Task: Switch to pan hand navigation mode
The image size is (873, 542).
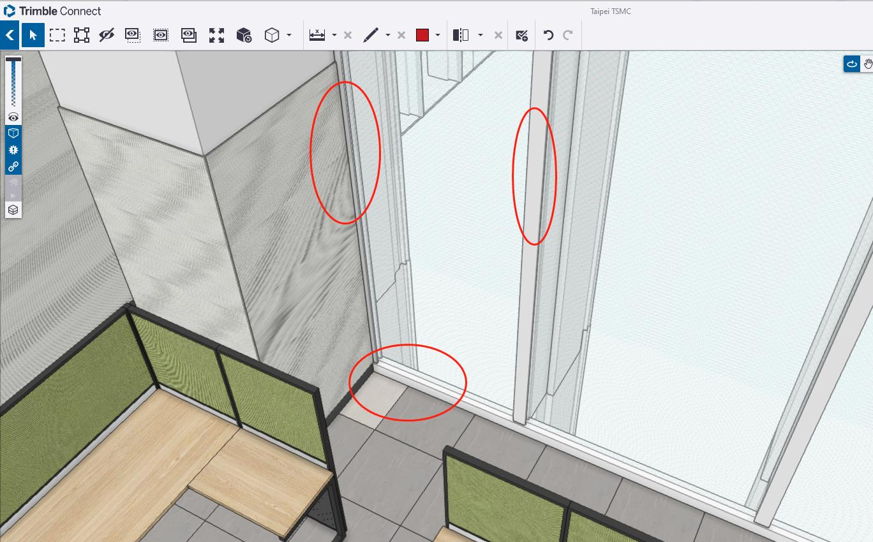Action: coord(868,64)
